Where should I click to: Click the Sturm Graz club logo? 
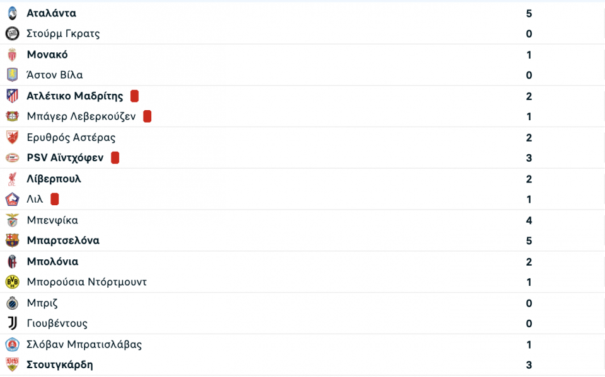(12, 34)
